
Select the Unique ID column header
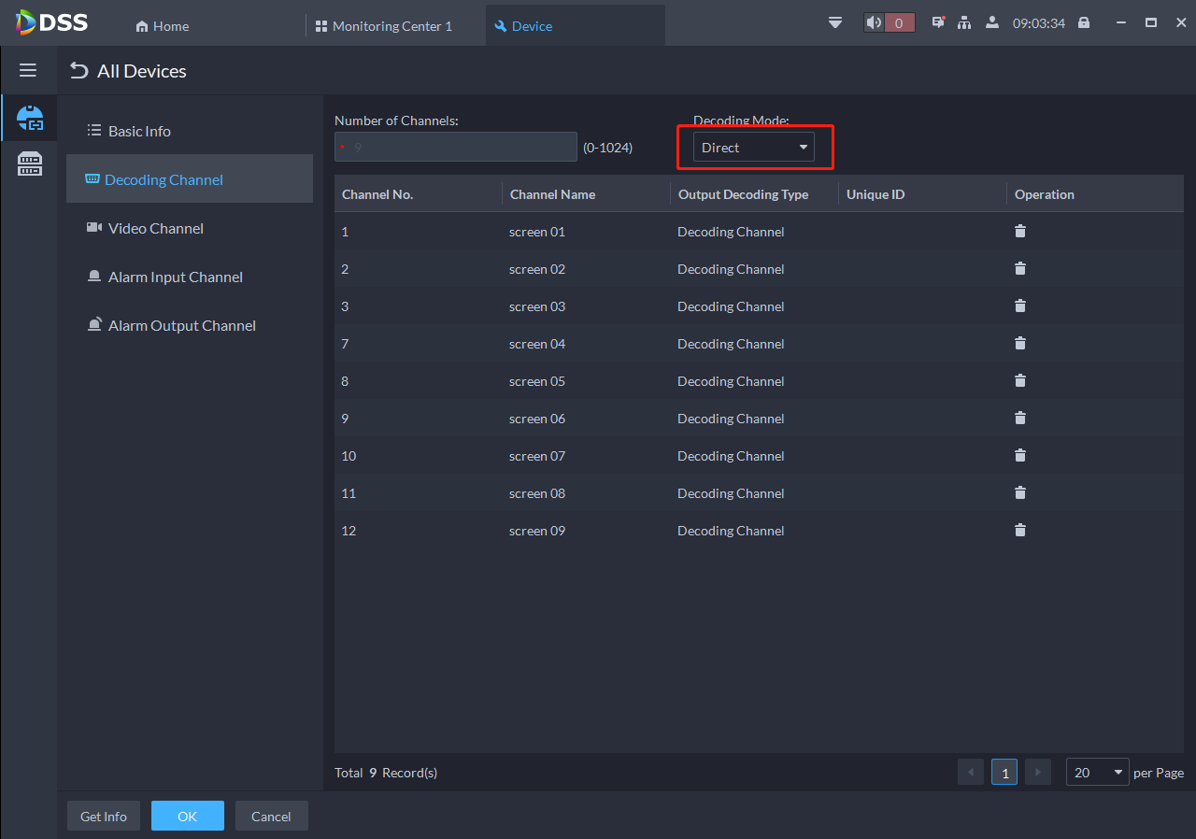pos(876,194)
